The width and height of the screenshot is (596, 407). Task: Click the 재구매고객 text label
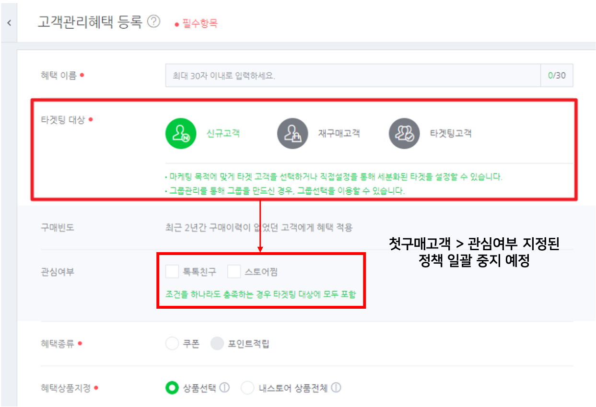pos(339,133)
